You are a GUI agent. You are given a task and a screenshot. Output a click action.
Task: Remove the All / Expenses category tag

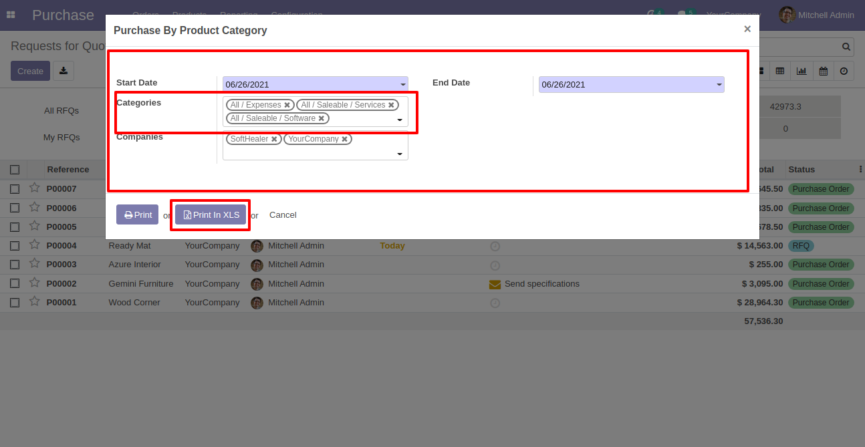[287, 105]
